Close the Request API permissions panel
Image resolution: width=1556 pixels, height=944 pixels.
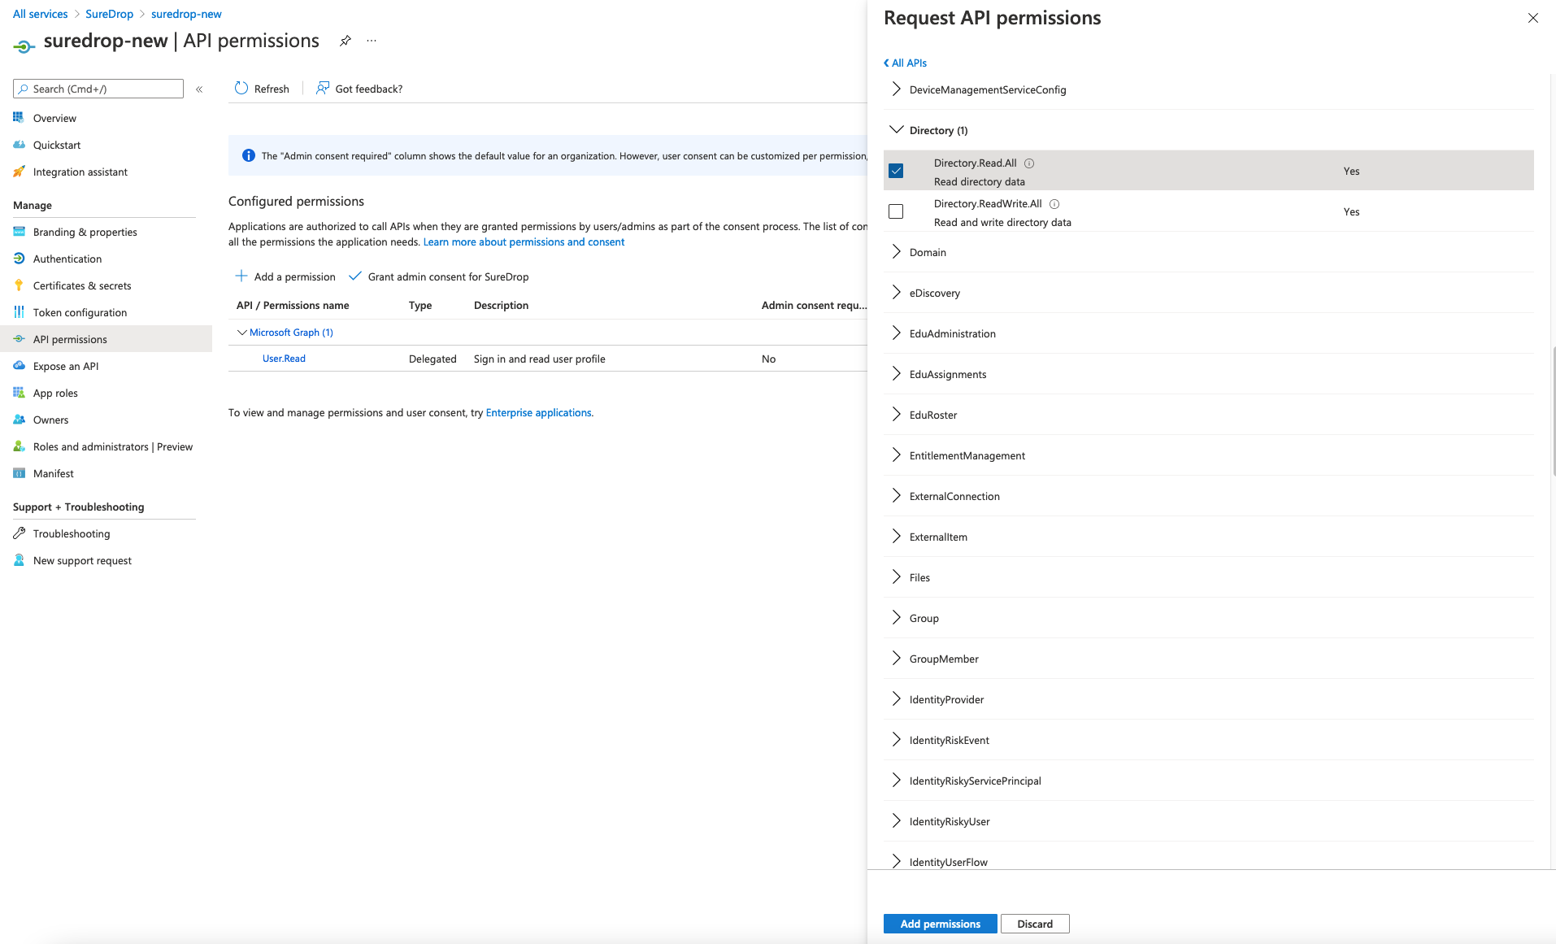coord(1533,18)
